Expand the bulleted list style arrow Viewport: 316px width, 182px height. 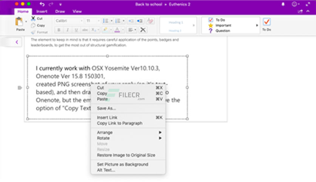click(x=112, y=21)
